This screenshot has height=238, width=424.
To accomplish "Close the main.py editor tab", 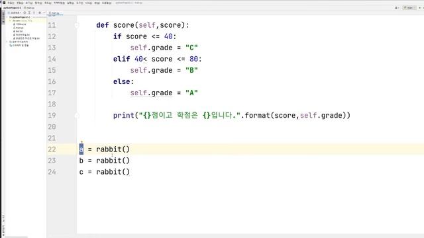I will pyautogui.click(x=62, y=13).
